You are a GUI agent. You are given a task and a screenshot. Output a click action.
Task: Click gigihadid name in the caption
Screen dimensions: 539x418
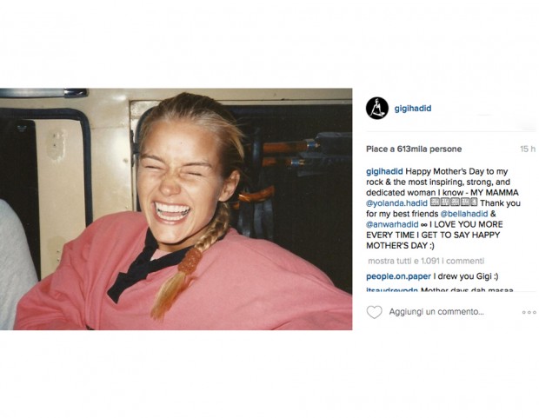click(x=384, y=171)
